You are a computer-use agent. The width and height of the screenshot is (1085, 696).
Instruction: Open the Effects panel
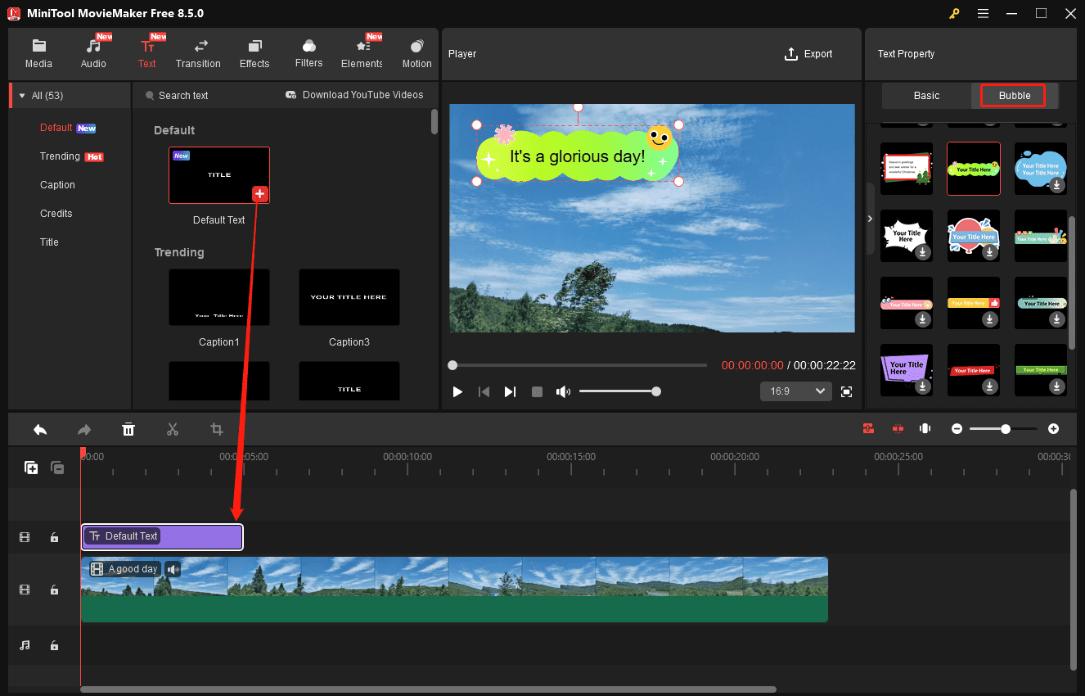[x=254, y=53]
